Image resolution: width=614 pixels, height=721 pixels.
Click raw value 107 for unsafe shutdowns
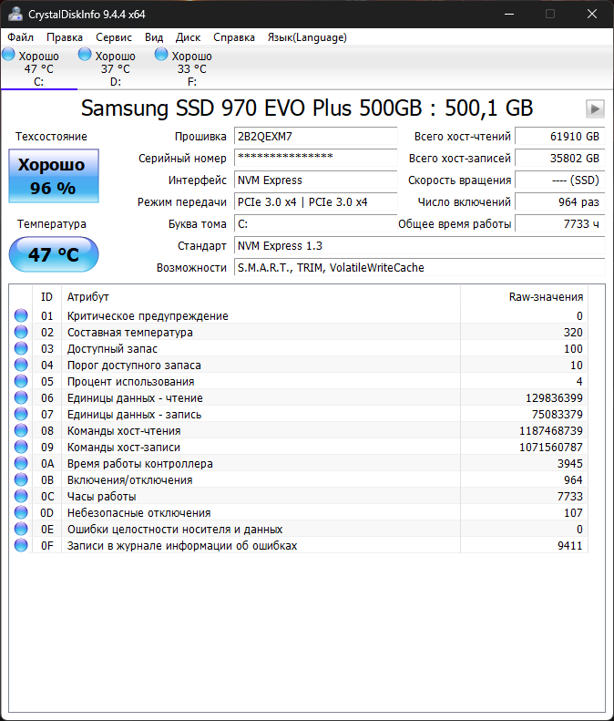(573, 512)
